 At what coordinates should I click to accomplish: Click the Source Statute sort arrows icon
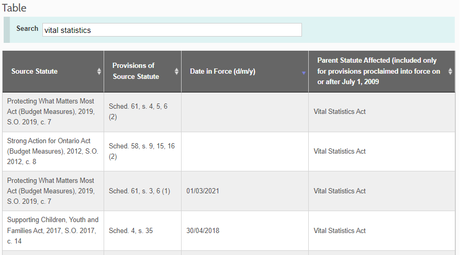pos(99,72)
